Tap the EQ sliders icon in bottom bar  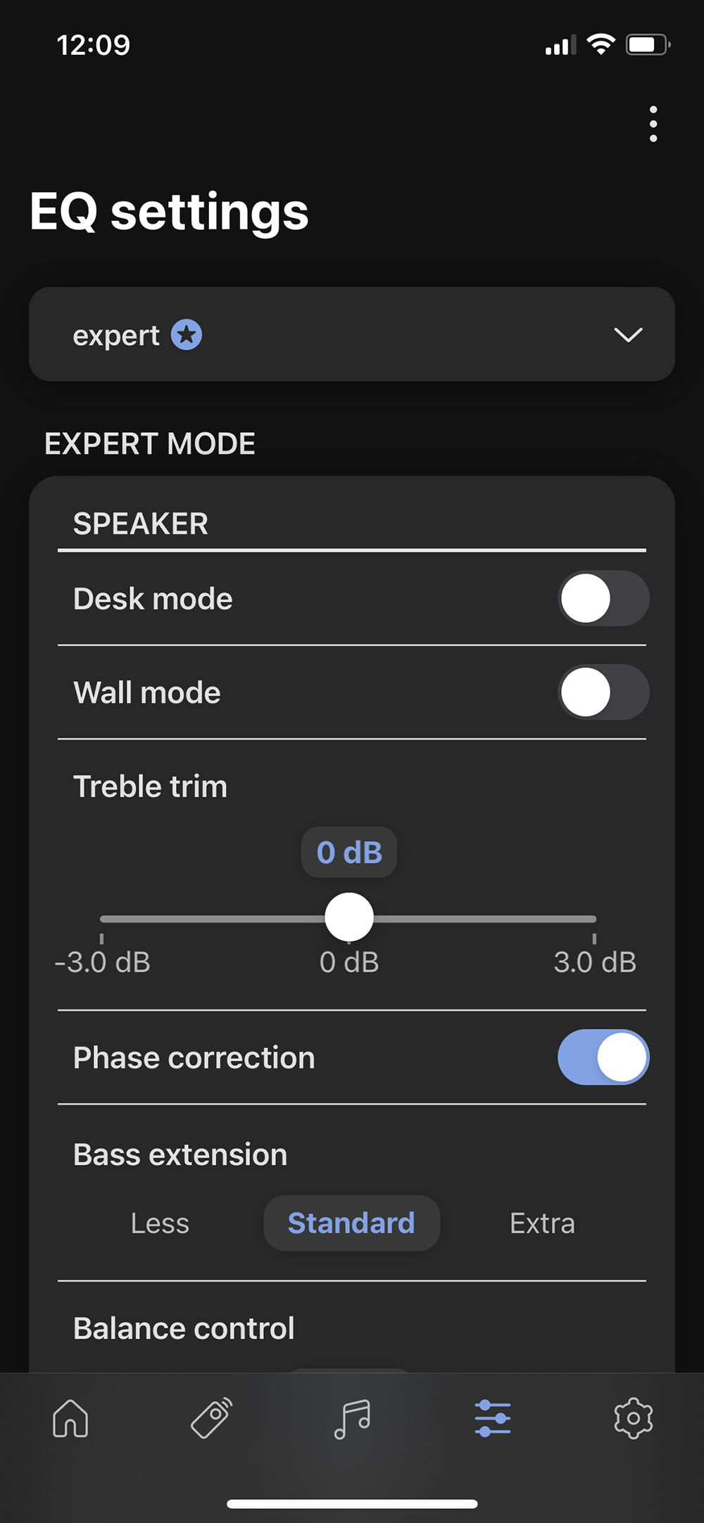[493, 1417]
